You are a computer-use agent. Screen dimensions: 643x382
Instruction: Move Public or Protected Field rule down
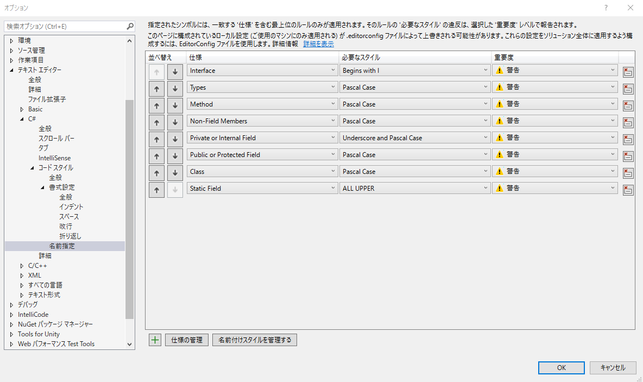tap(175, 156)
